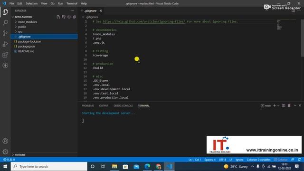Screen dimensions: 304x171
Task: Click New Folder icon in explorer header
Action: point(64,17)
